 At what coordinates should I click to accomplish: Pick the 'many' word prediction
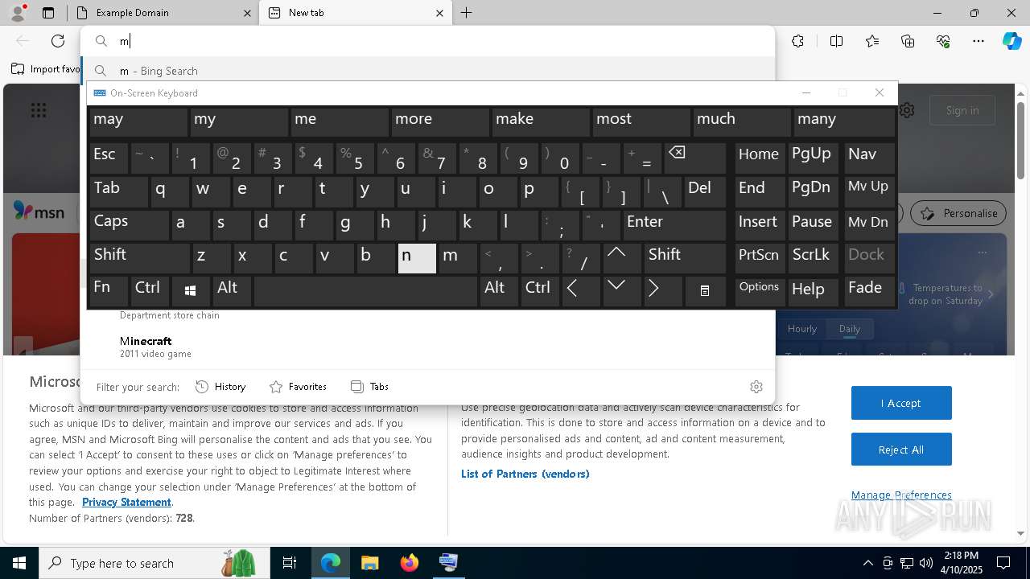(845, 121)
